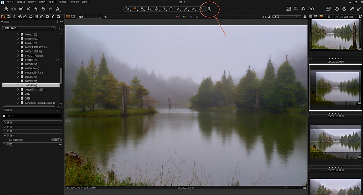Screen dimensions: 363x195
Task: Click the X delete icon in the toolbar
Action: pos(28,9)
